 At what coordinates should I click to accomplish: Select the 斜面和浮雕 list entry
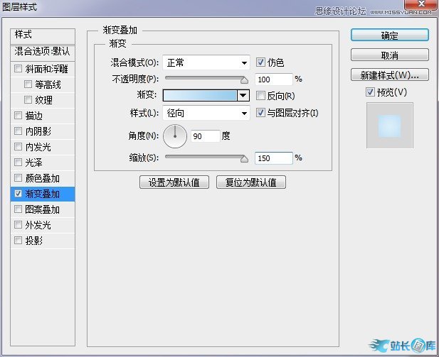pos(43,69)
